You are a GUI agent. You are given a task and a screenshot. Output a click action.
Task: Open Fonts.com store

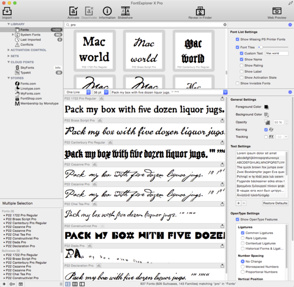click(28, 83)
